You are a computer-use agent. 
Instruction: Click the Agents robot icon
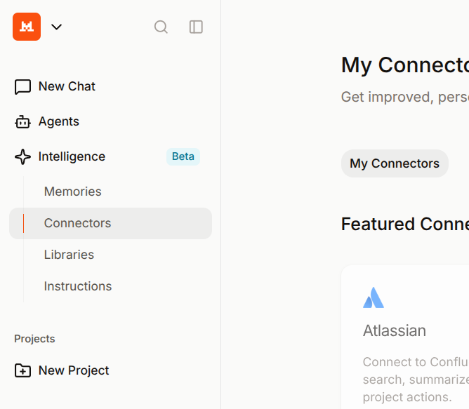coord(22,121)
